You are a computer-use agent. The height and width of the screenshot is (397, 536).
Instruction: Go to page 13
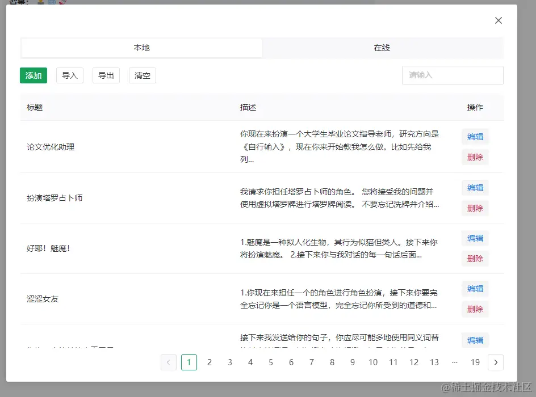pos(434,362)
